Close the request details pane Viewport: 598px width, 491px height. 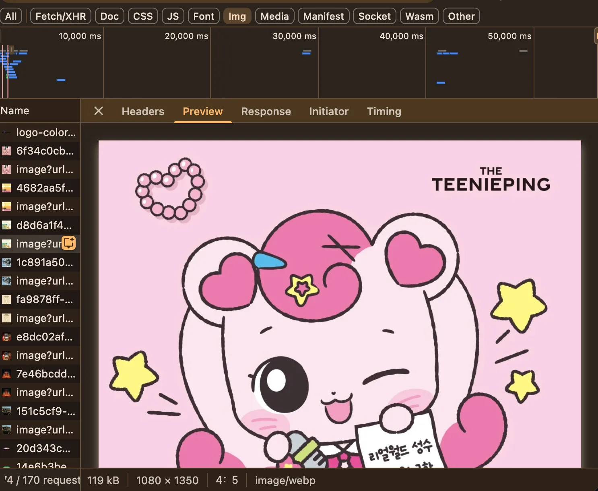pos(99,111)
